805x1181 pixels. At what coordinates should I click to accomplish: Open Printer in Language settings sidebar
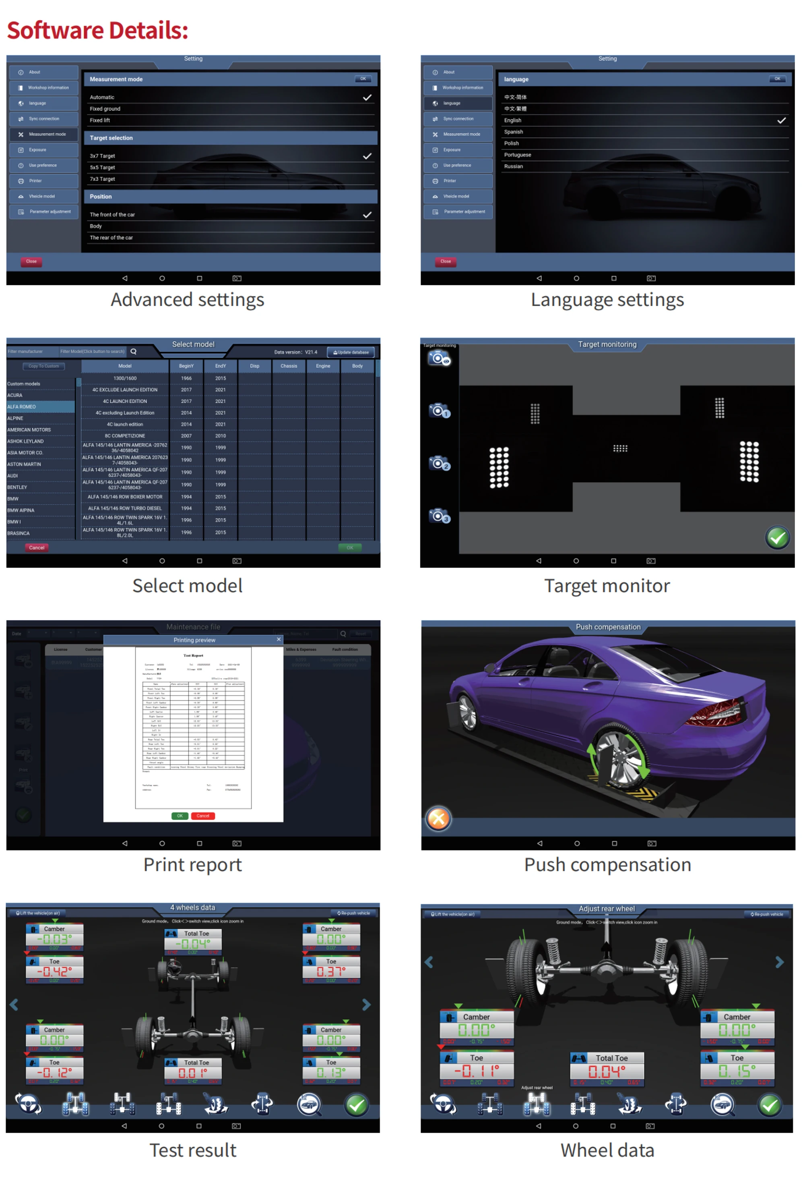click(458, 181)
